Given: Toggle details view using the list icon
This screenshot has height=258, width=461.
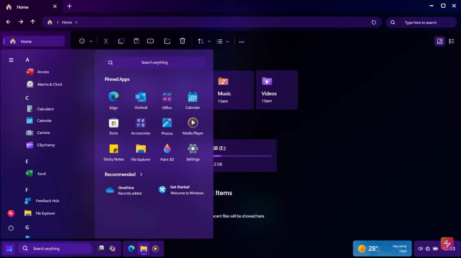Looking at the screenshot, I should (451, 41).
